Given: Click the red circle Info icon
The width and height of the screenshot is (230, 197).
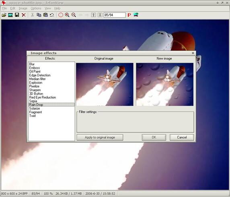Looking at the screenshot, I should [x=61, y=15].
